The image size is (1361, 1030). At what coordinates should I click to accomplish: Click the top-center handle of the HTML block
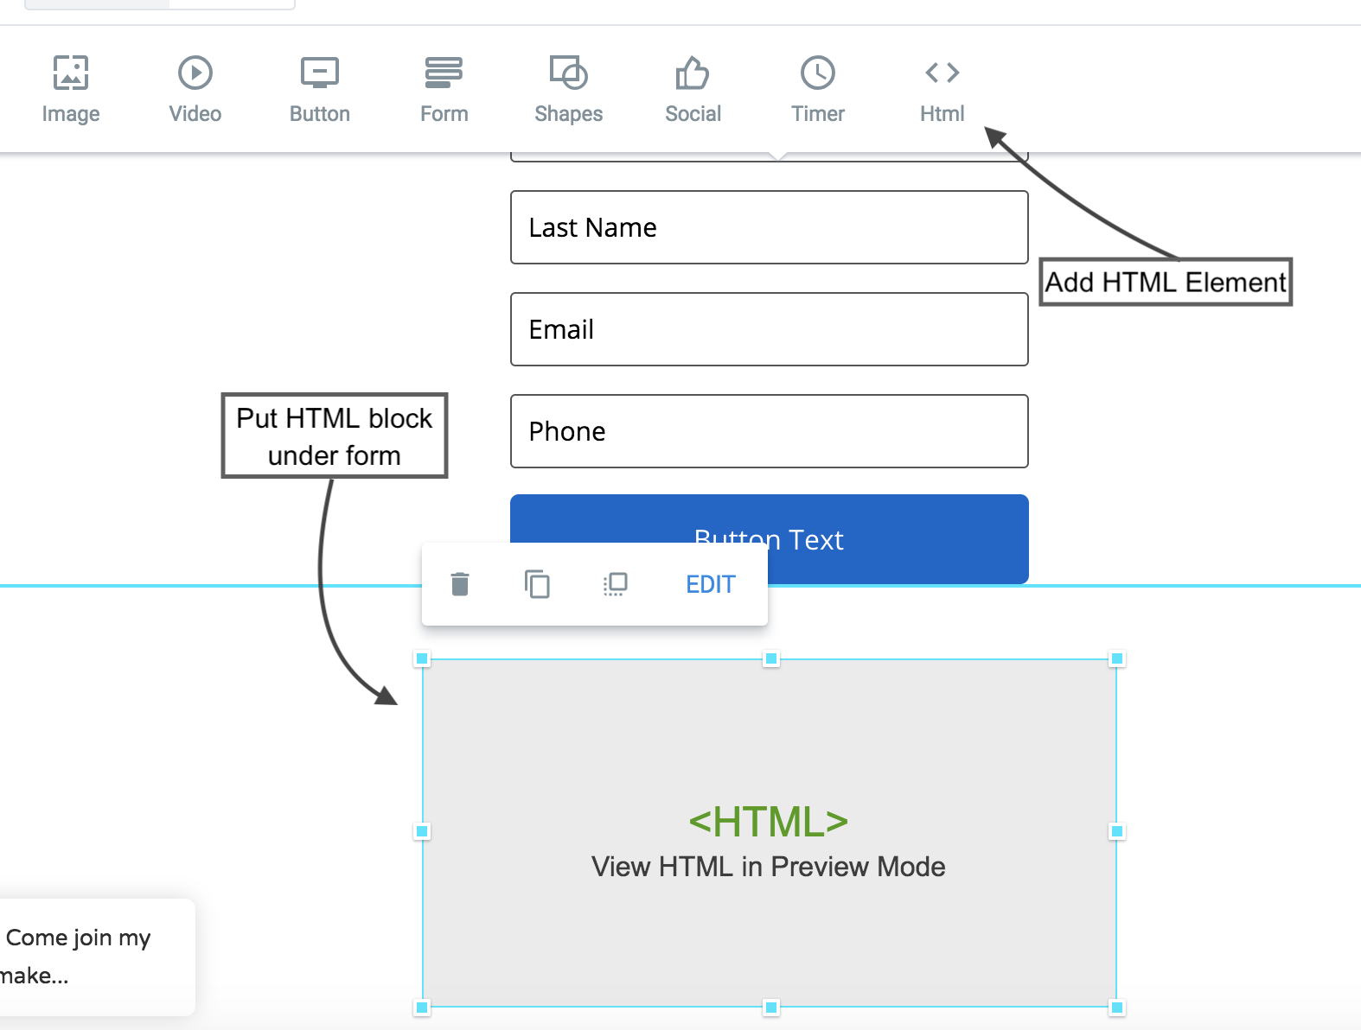coord(771,658)
